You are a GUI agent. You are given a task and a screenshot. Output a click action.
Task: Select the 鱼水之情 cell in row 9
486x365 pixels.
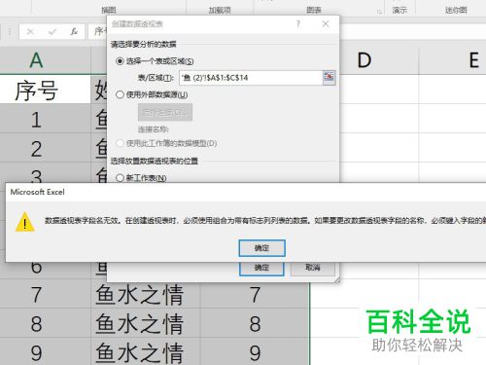point(146,351)
